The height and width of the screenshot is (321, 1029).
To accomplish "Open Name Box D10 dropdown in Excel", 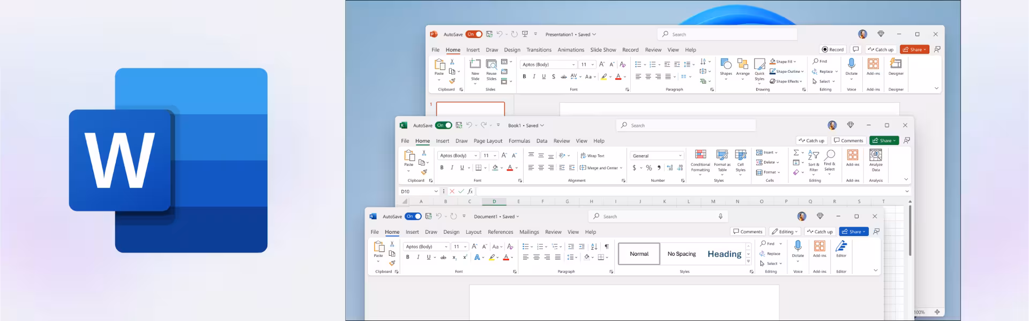I will (x=436, y=191).
